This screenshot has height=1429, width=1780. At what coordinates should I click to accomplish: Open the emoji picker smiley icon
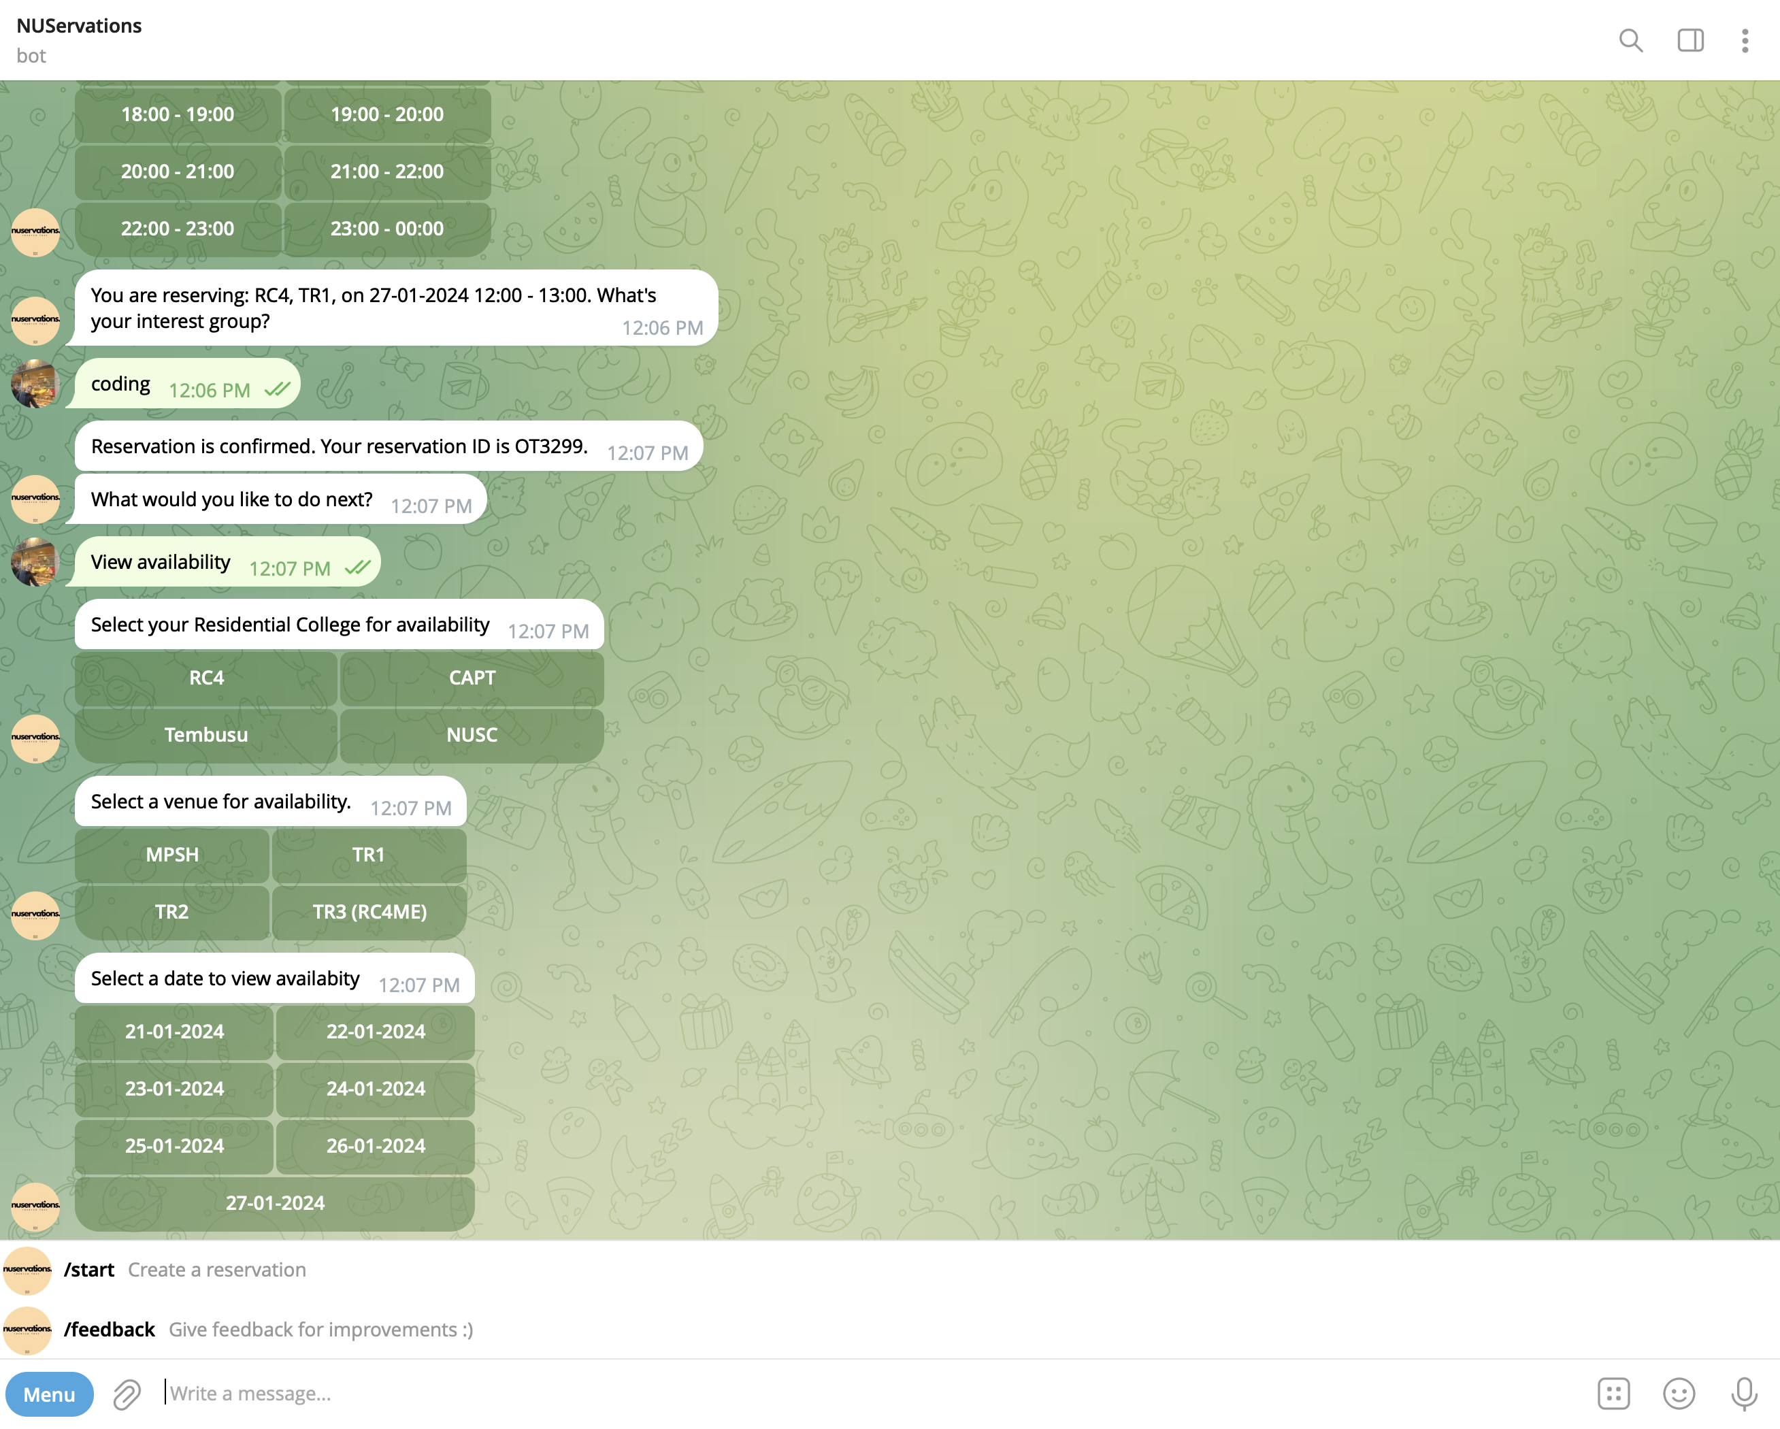pos(1678,1394)
